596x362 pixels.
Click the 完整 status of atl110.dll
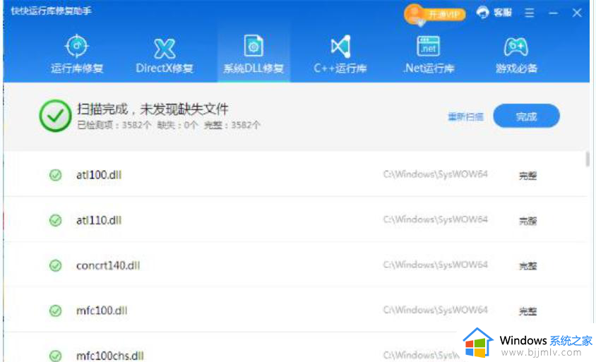528,221
